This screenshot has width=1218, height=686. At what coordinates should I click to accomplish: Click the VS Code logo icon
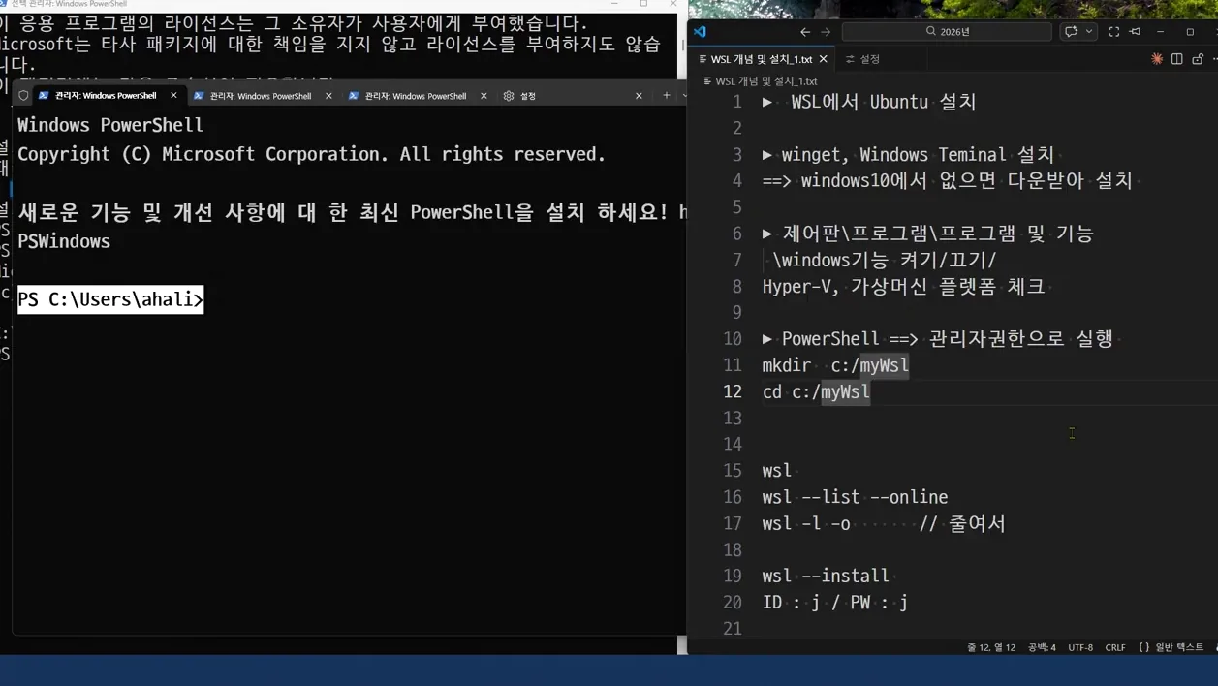[x=700, y=32]
